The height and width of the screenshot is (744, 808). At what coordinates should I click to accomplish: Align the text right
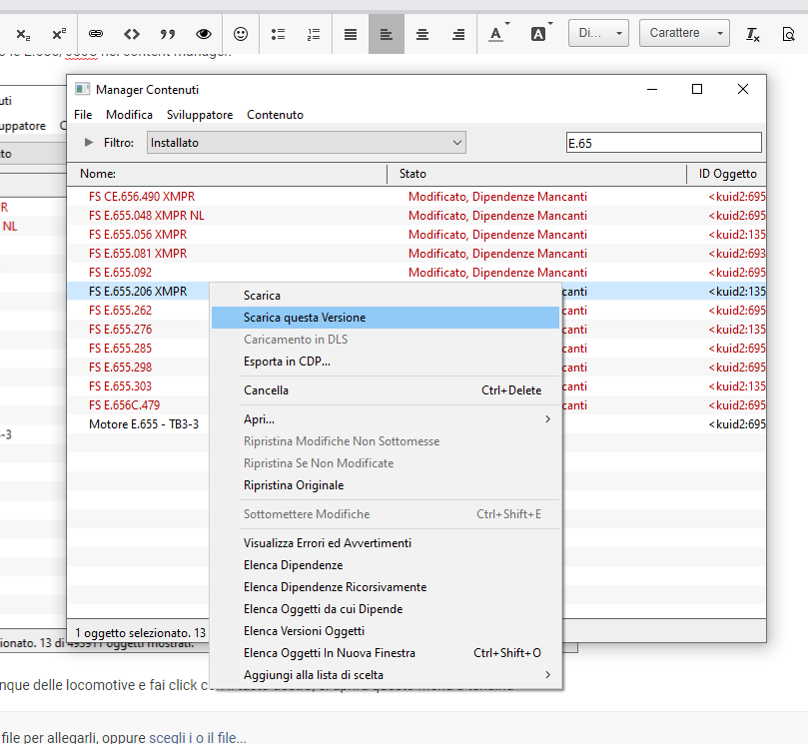(x=458, y=34)
